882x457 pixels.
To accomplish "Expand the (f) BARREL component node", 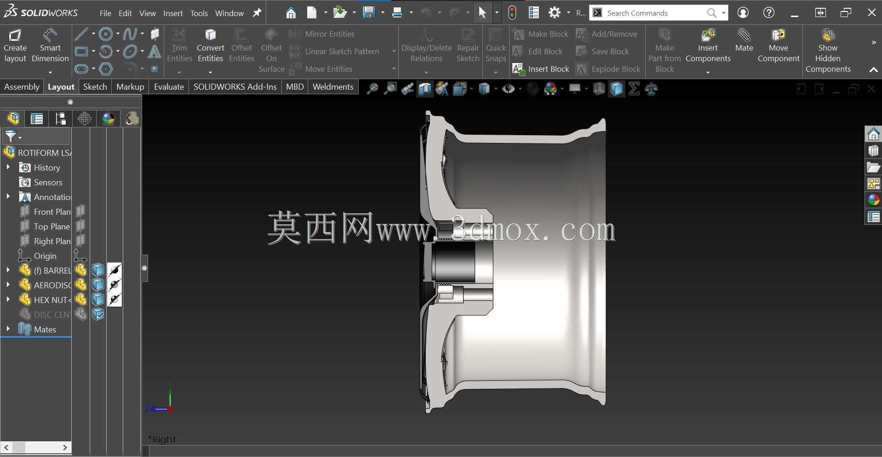I will pyautogui.click(x=8, y=270).
